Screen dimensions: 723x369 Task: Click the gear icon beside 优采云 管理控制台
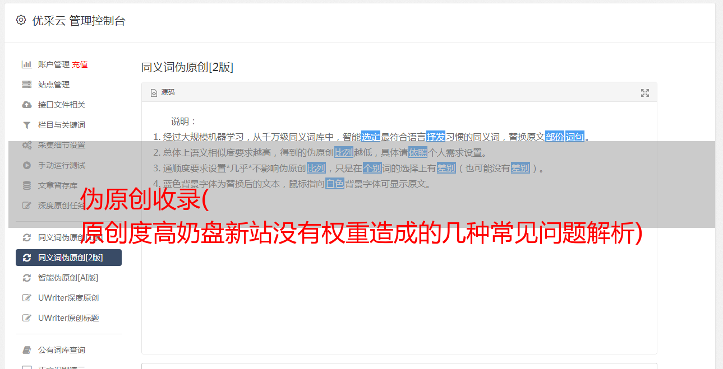point(21,20)
